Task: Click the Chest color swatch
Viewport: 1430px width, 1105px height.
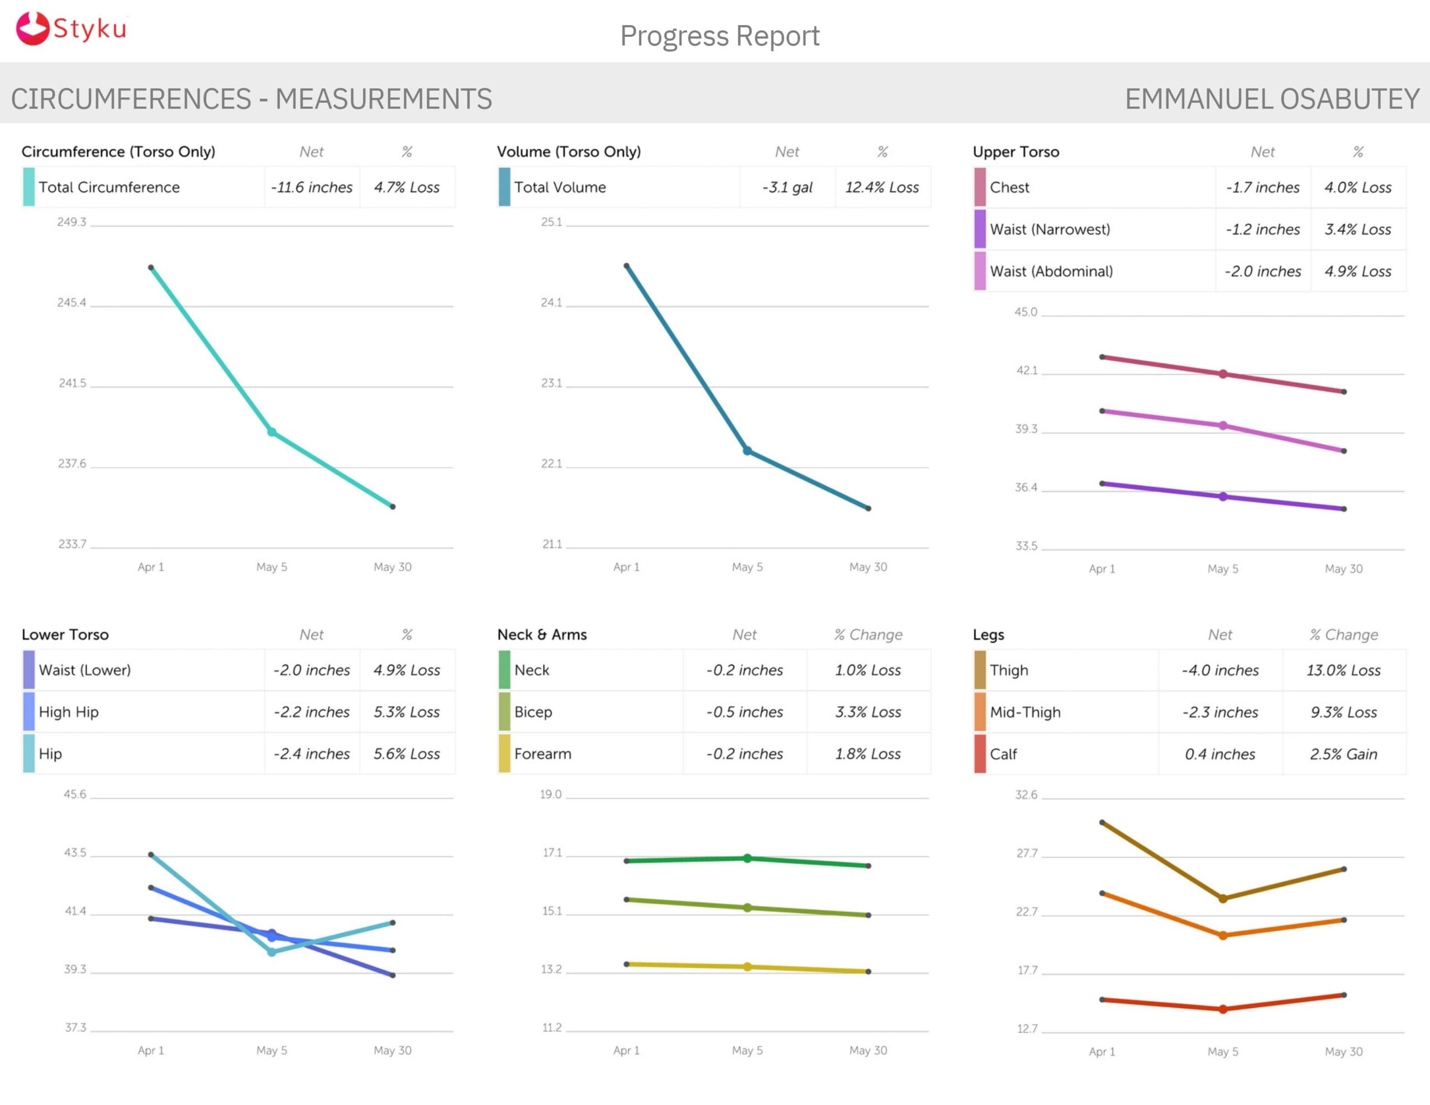Action: point(980,187)
